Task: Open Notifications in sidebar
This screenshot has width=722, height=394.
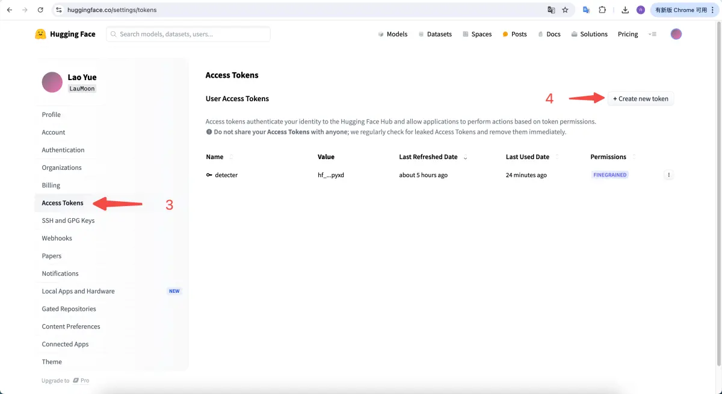Action: 60,274
